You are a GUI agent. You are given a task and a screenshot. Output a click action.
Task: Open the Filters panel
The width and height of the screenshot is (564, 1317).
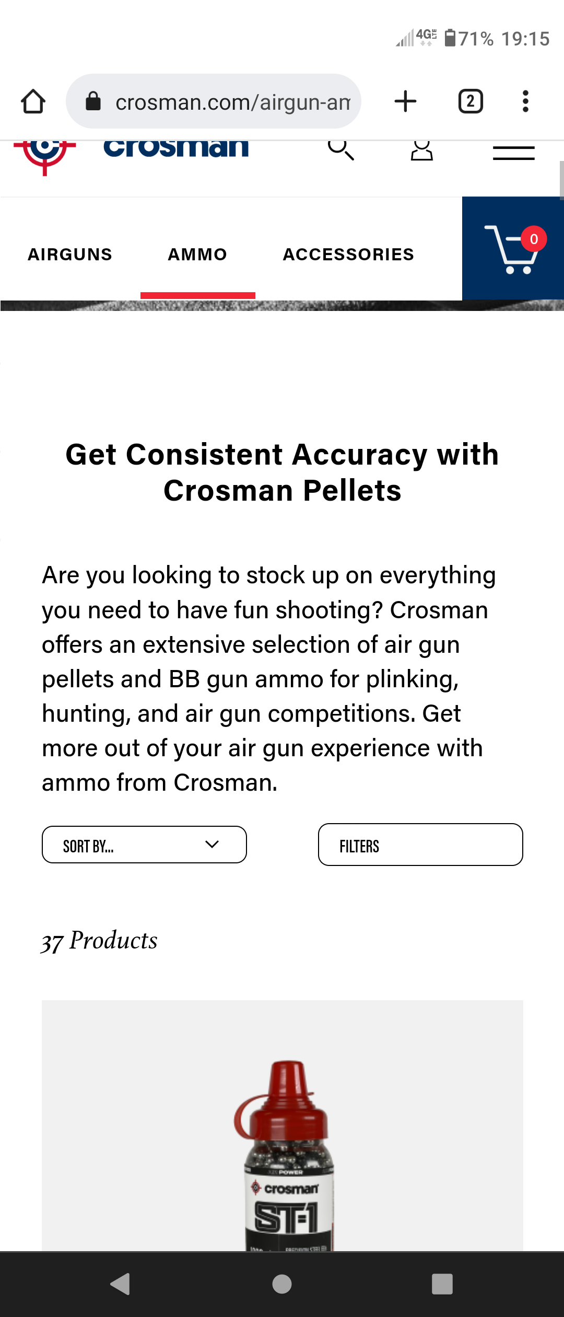[420, 845]
